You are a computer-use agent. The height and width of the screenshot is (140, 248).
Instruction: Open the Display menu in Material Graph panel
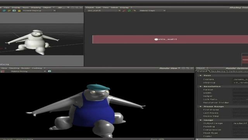click(124, 7)
